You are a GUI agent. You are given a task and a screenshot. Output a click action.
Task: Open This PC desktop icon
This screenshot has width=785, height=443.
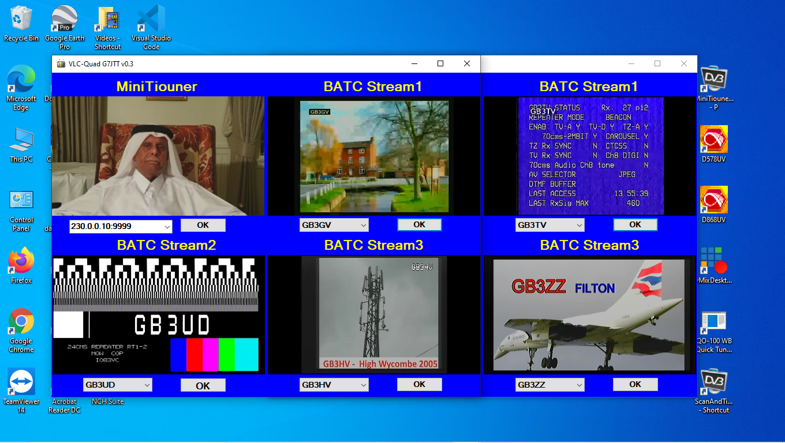[x=21, y=144]
